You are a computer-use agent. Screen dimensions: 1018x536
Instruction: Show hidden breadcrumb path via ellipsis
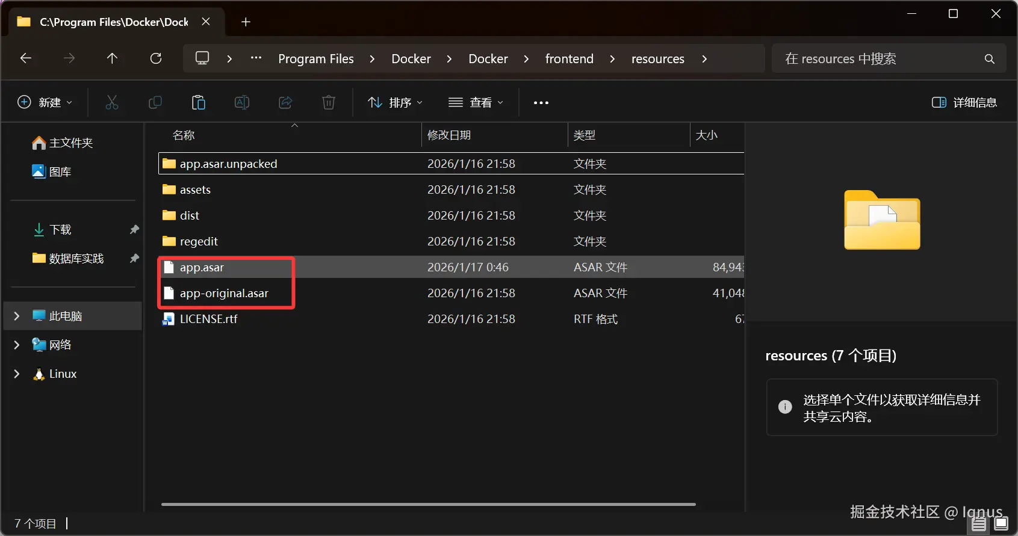pyautogui.click(x=256, y=58)
